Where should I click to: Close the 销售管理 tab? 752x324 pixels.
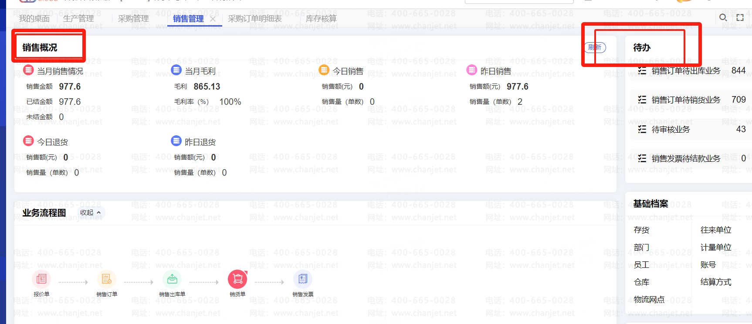pos(213,19)
